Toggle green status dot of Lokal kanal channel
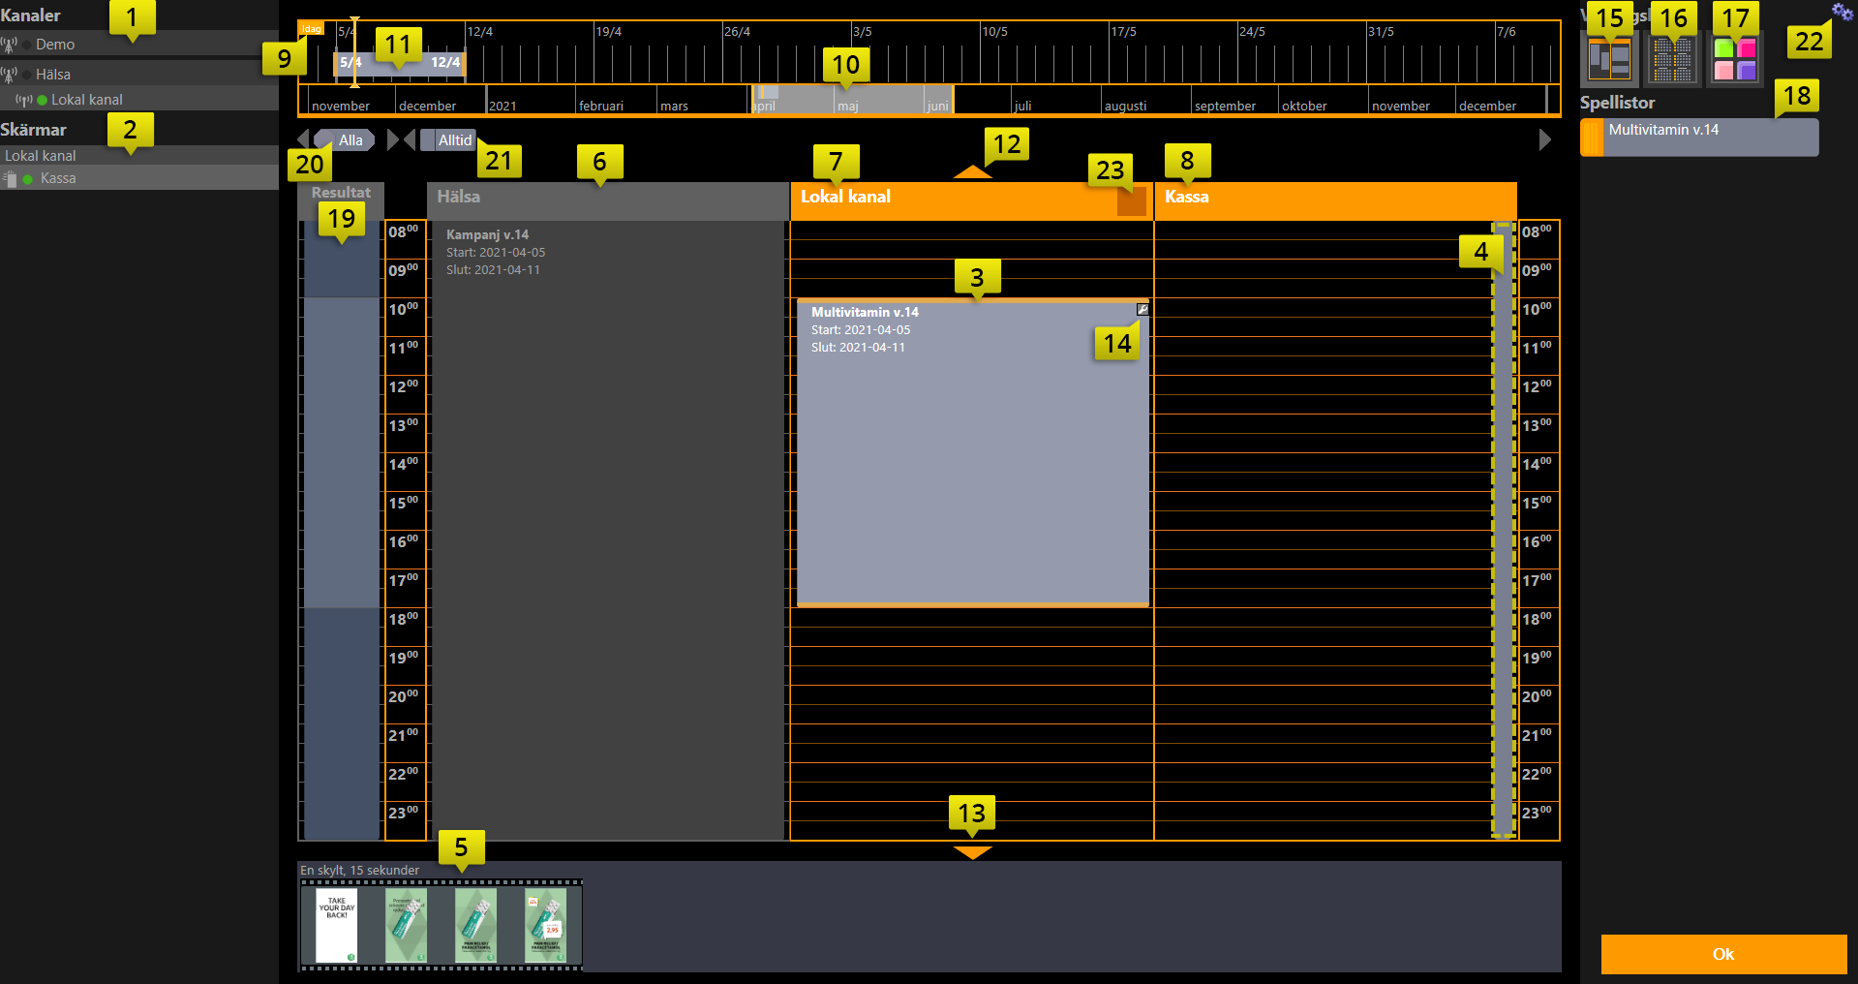 pos(42,100)
